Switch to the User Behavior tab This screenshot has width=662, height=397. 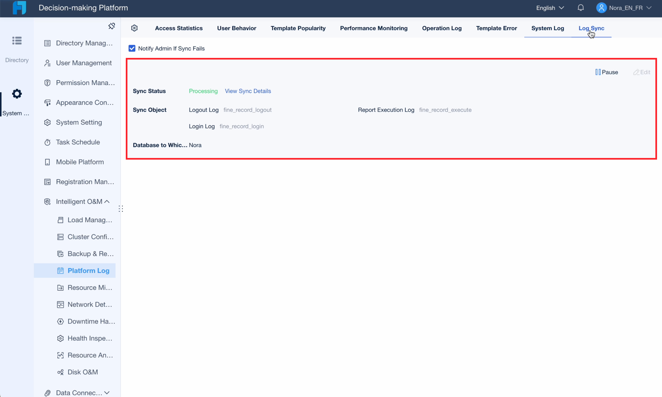point(237,28)
